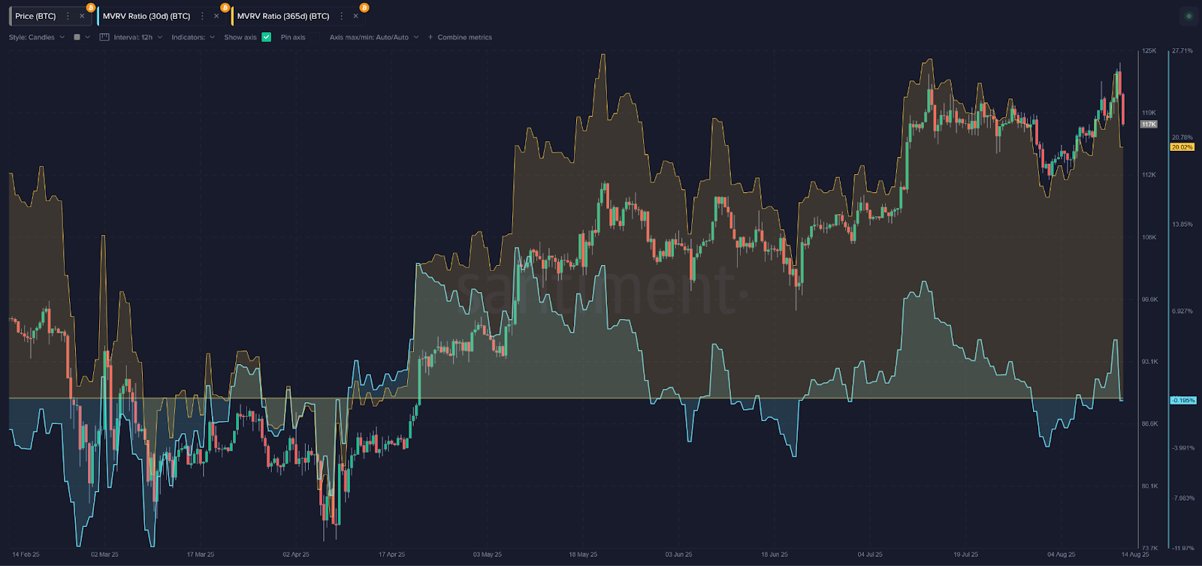Image resolution: width=1202 pixels, height=566 pixels.
Task: Click the 73.7K price axis label
Action: tap(1150, 548)
